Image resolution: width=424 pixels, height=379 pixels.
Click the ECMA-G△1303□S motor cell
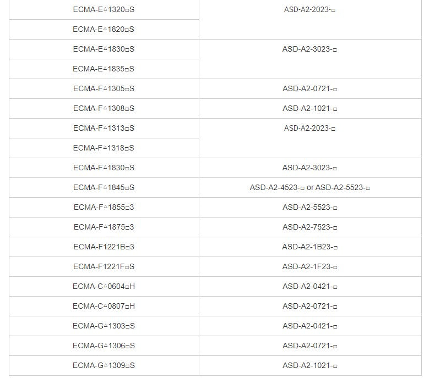point(104,326)
